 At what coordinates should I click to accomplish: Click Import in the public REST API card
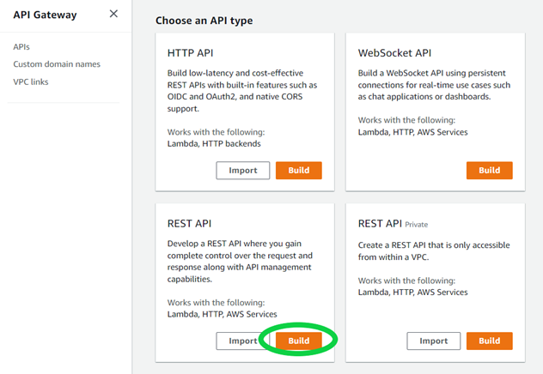(242, 341)
